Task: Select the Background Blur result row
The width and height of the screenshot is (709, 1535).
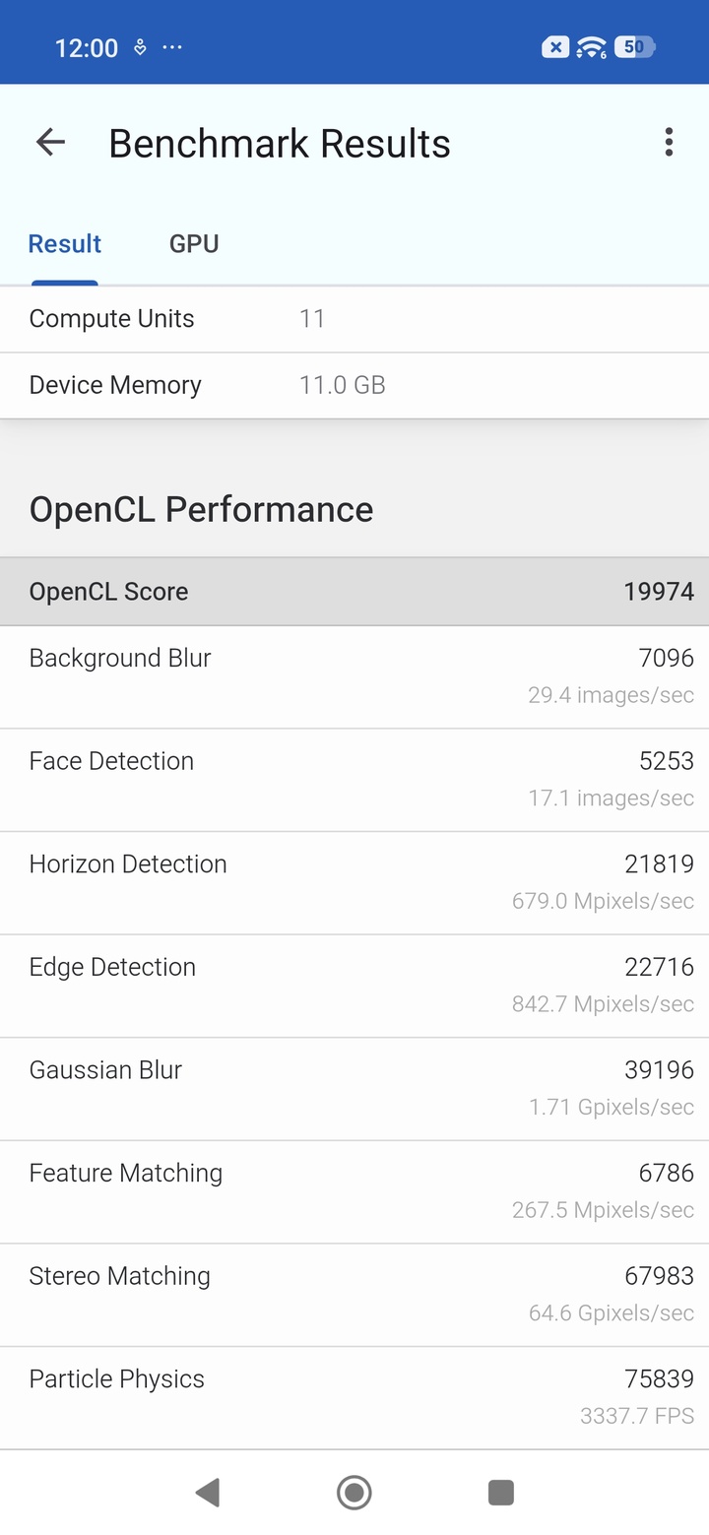Action: tap(354, 677)
